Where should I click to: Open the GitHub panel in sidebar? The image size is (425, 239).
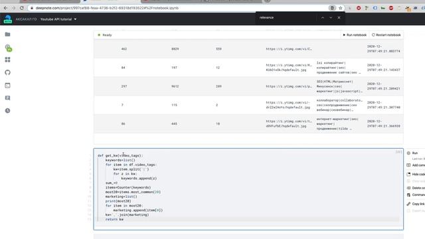pos(7,72)
